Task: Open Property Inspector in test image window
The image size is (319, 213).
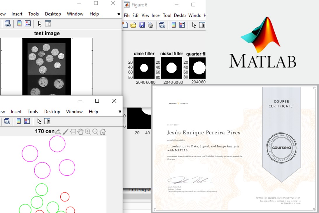Action: point(48,24)
